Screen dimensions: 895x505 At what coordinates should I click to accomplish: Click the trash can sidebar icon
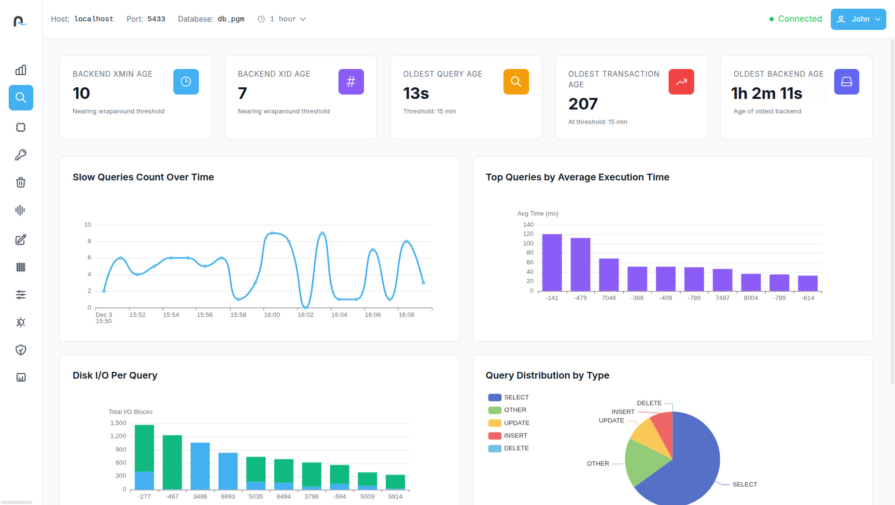point(21,182)
